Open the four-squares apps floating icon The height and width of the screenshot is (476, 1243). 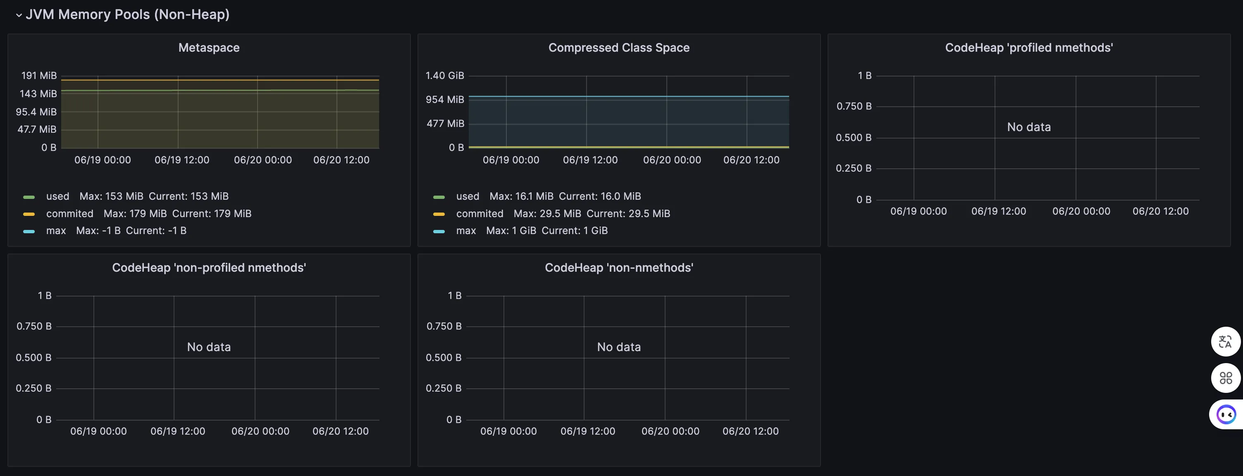coord(1225,378)
